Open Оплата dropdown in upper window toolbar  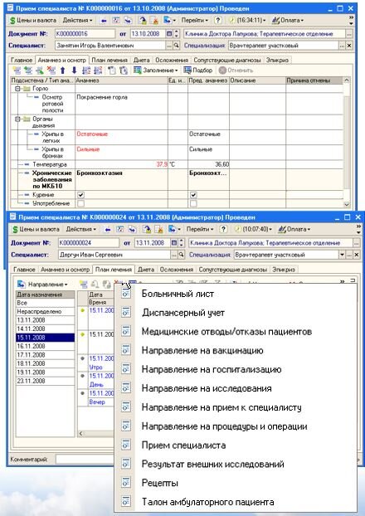coord(288,21)
